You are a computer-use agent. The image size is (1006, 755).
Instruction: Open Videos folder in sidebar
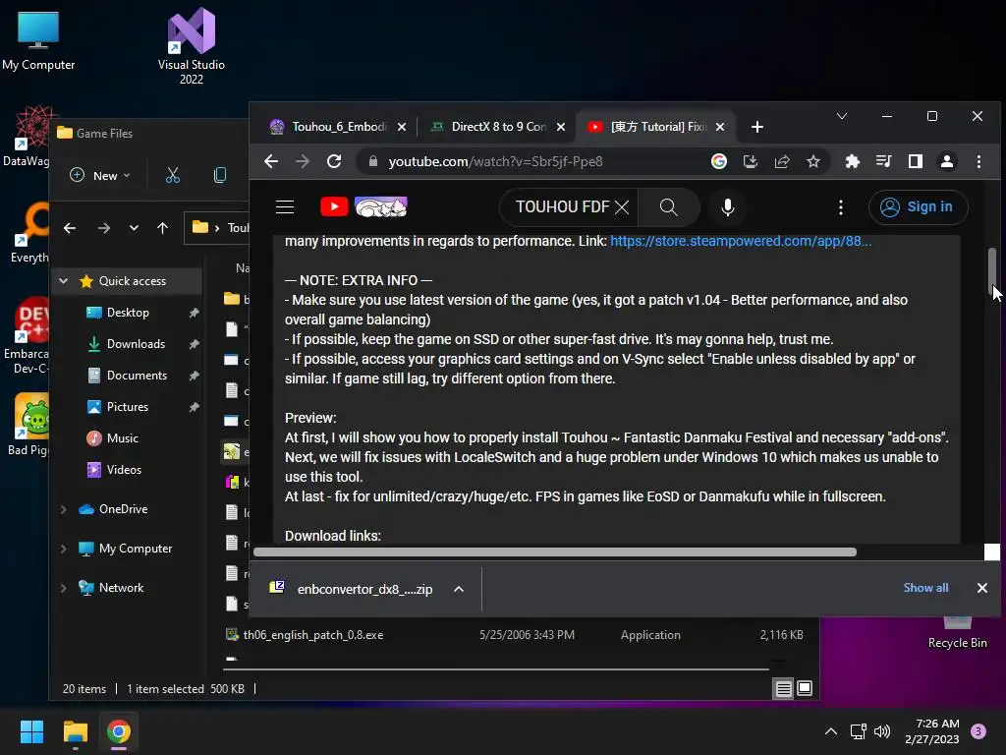tap(124, 469)
